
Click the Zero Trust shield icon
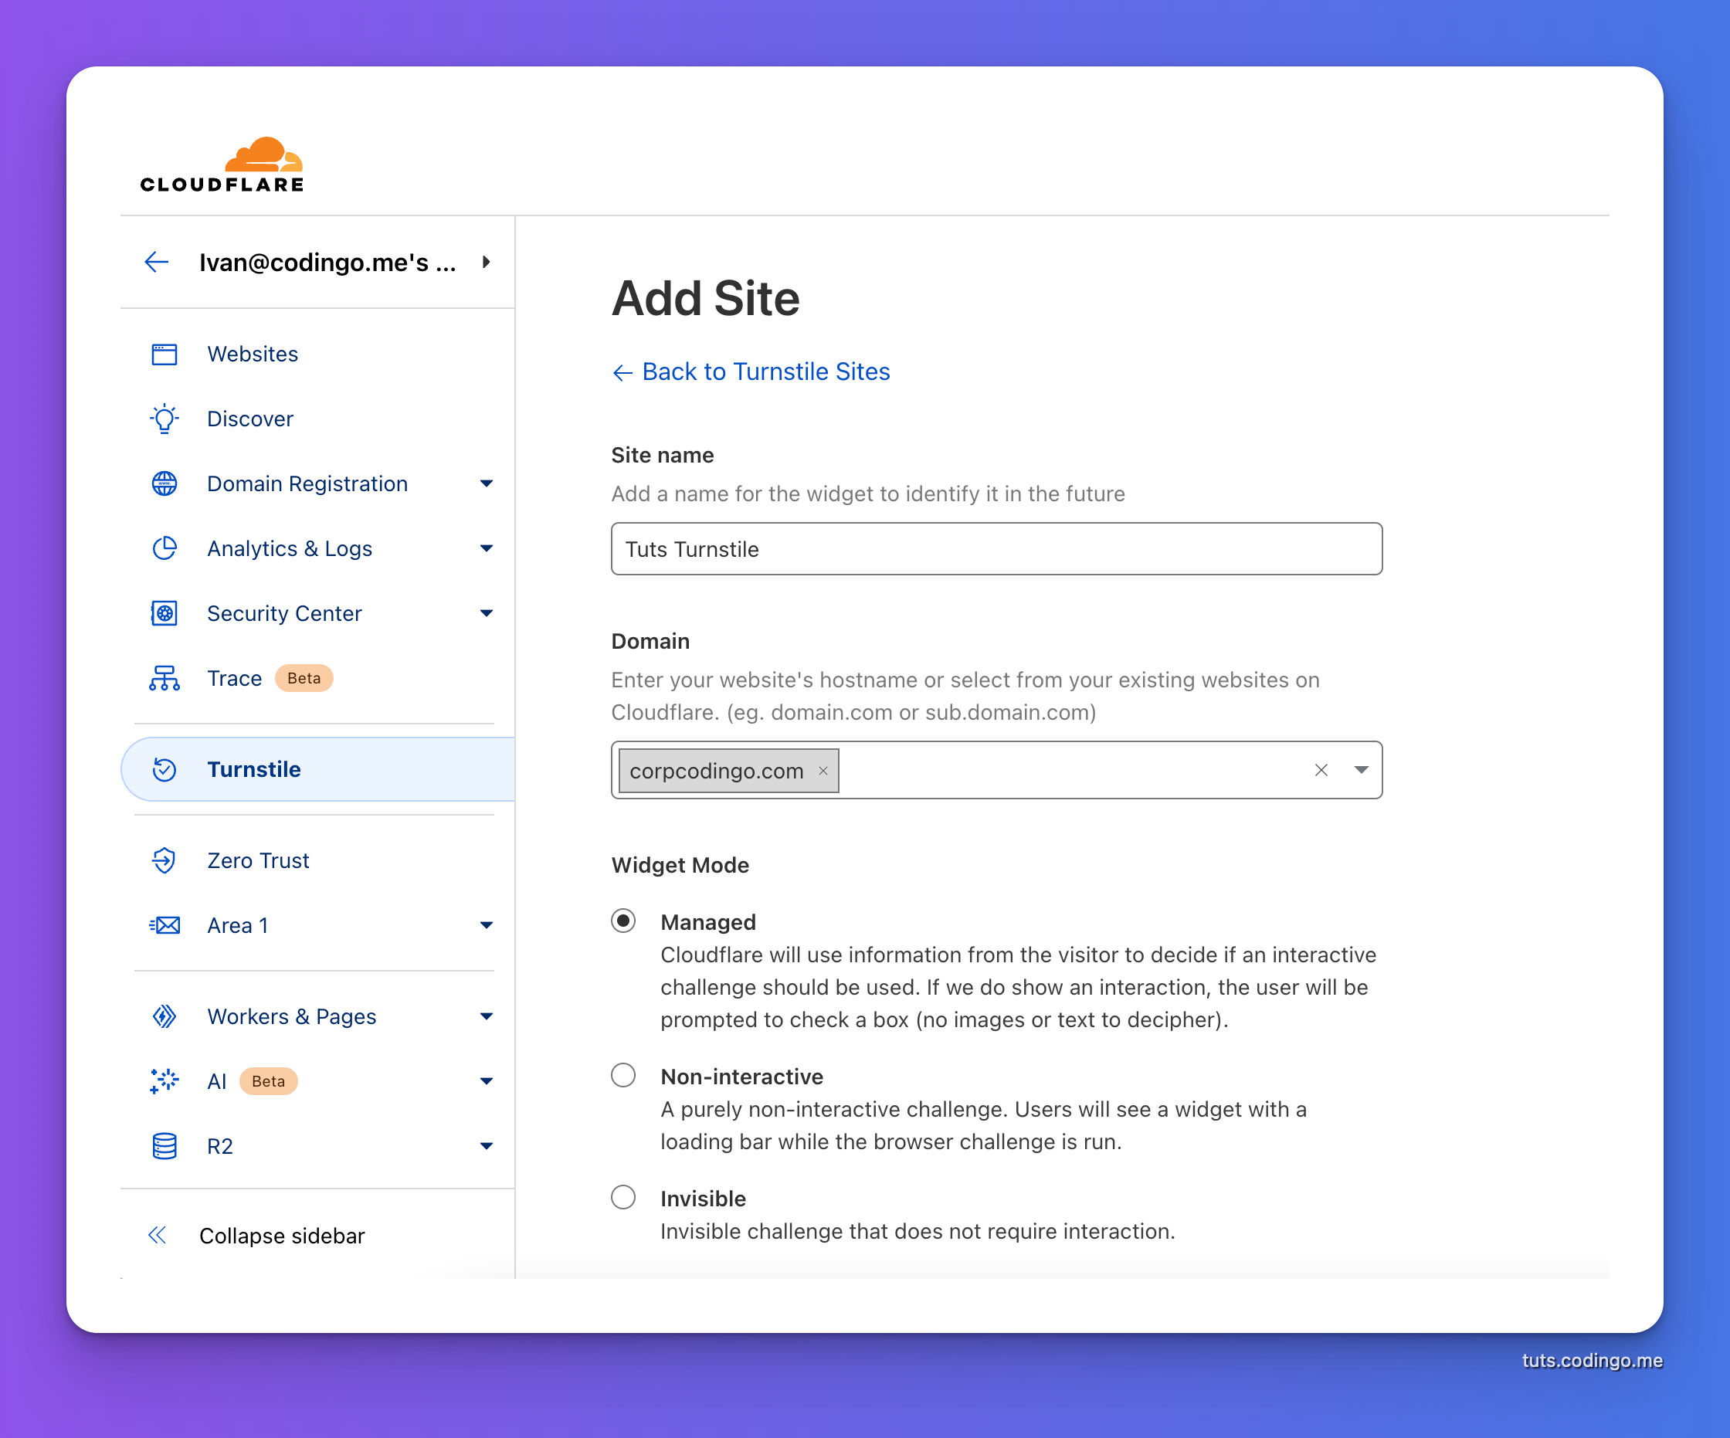[x=165, y=860]
